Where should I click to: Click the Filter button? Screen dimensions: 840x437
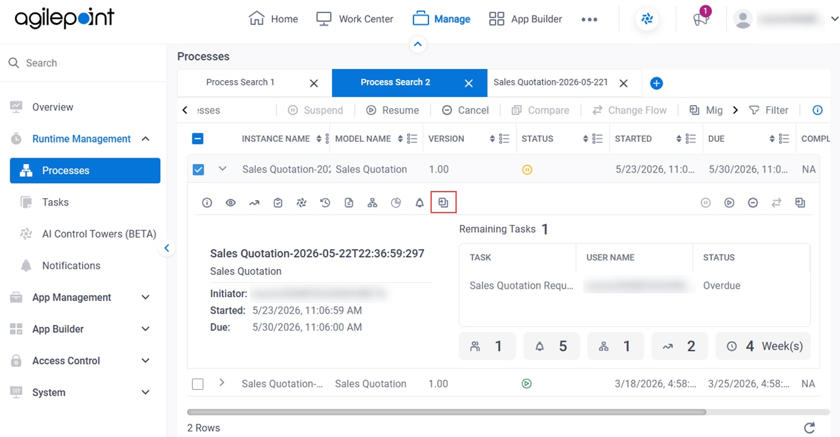click(x=768, y=110)
